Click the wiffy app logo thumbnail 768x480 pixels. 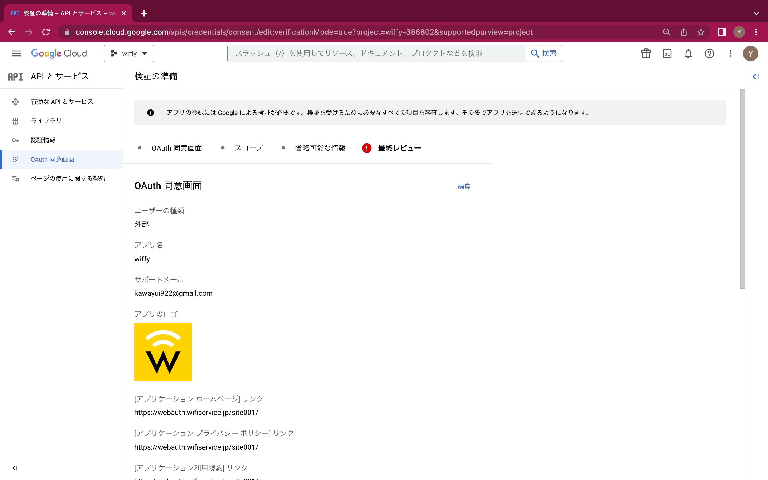(163, 352)
